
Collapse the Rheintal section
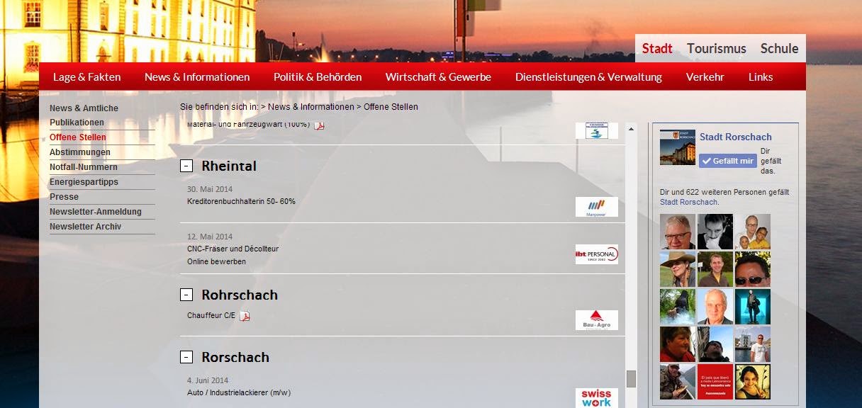[186, 166]
